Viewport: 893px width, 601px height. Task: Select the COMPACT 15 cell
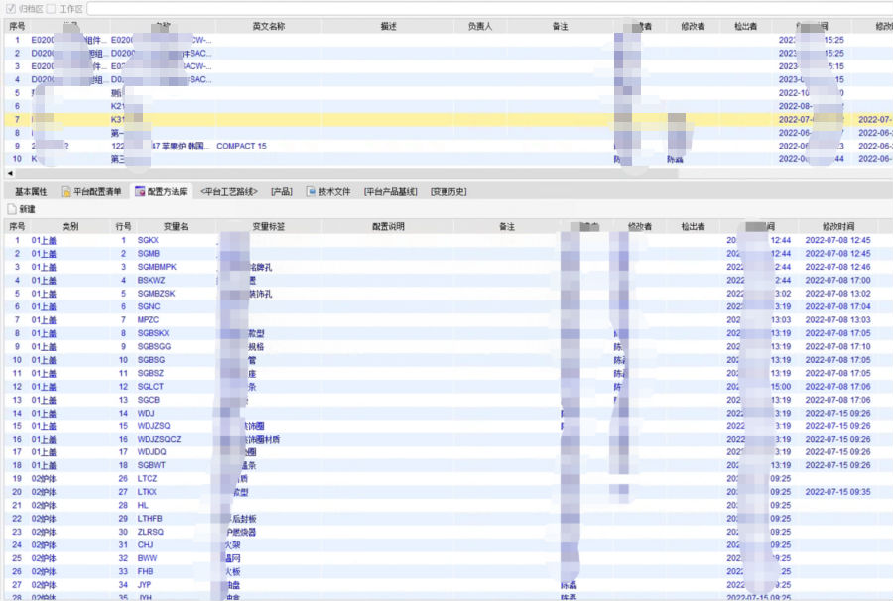[241, 146]
